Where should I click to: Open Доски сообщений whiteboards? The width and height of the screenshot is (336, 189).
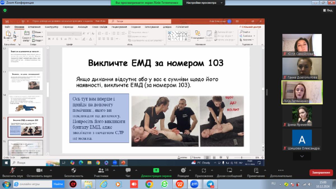click(x=229, y=171)
